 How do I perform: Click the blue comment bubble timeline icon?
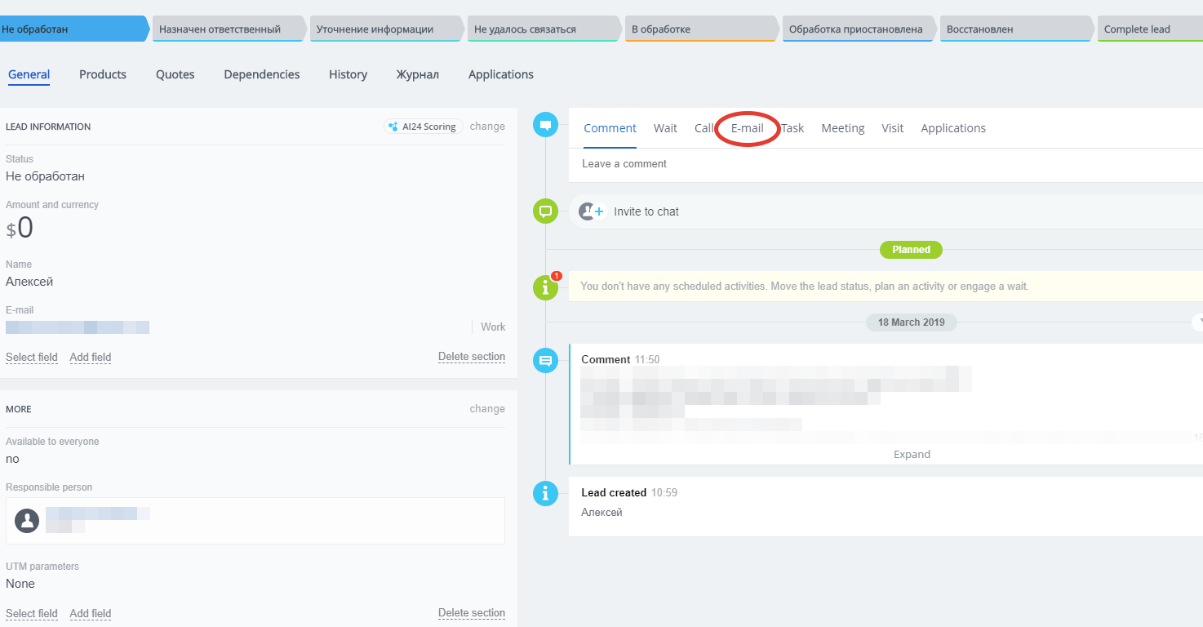coord(545,126)
